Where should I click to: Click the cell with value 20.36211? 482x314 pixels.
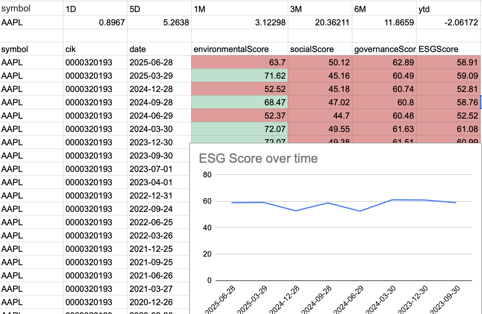(320, 23)
